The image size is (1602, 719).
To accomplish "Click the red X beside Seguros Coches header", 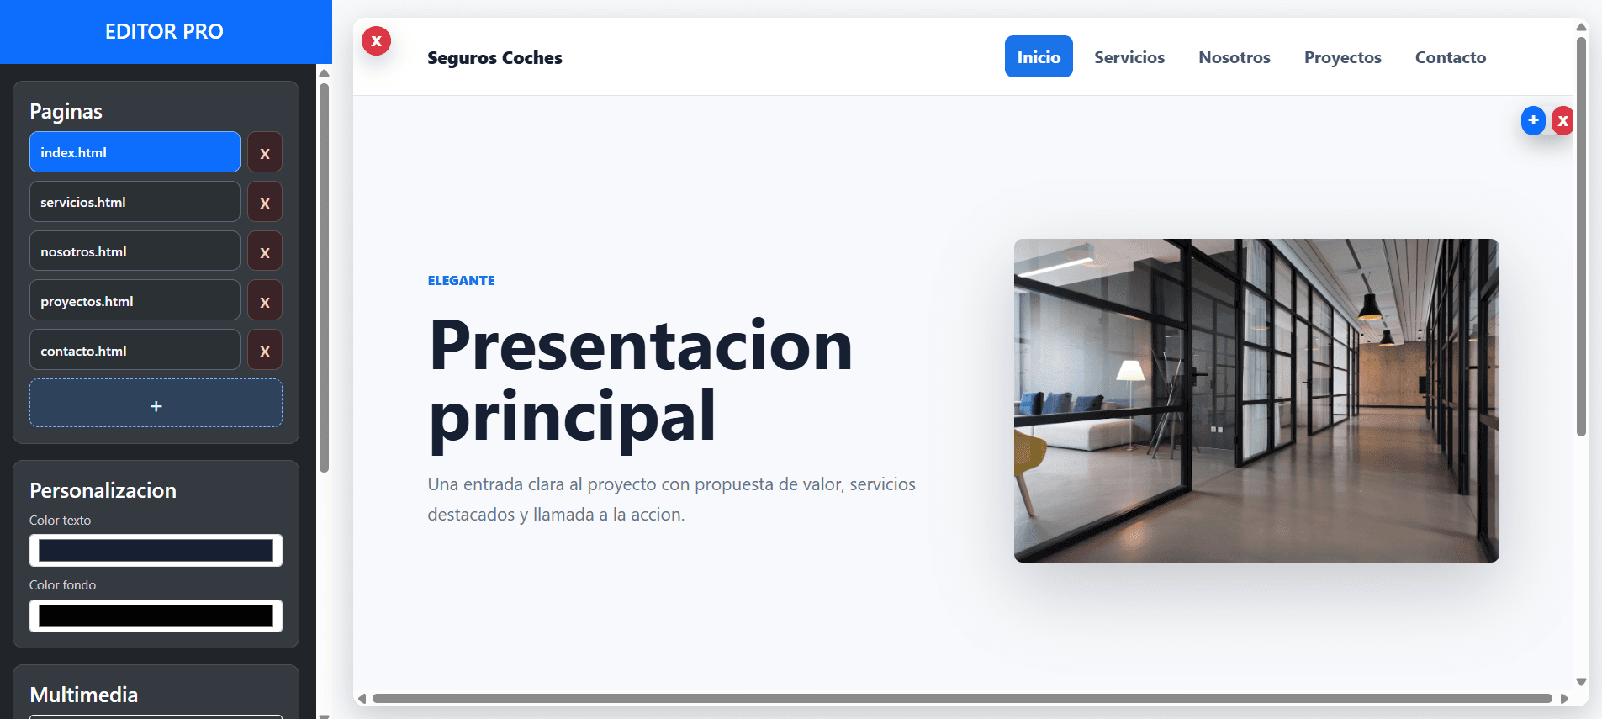I will pyautogui.click(x=376, y=40).
